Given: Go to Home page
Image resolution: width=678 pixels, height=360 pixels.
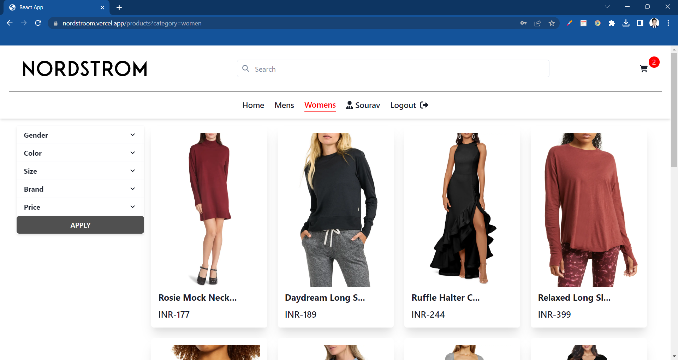Looking at the screenshot, I should (253, 105).
